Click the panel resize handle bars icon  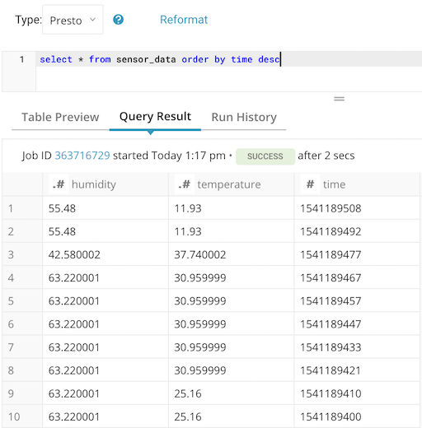(x=339, y=99)
